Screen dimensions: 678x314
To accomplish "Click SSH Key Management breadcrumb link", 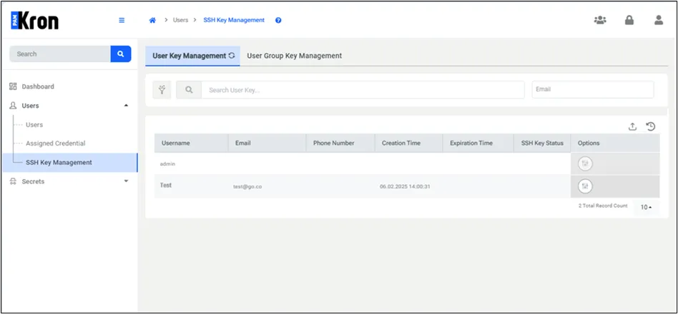I will pyautogui.click(x=234, y=20).
